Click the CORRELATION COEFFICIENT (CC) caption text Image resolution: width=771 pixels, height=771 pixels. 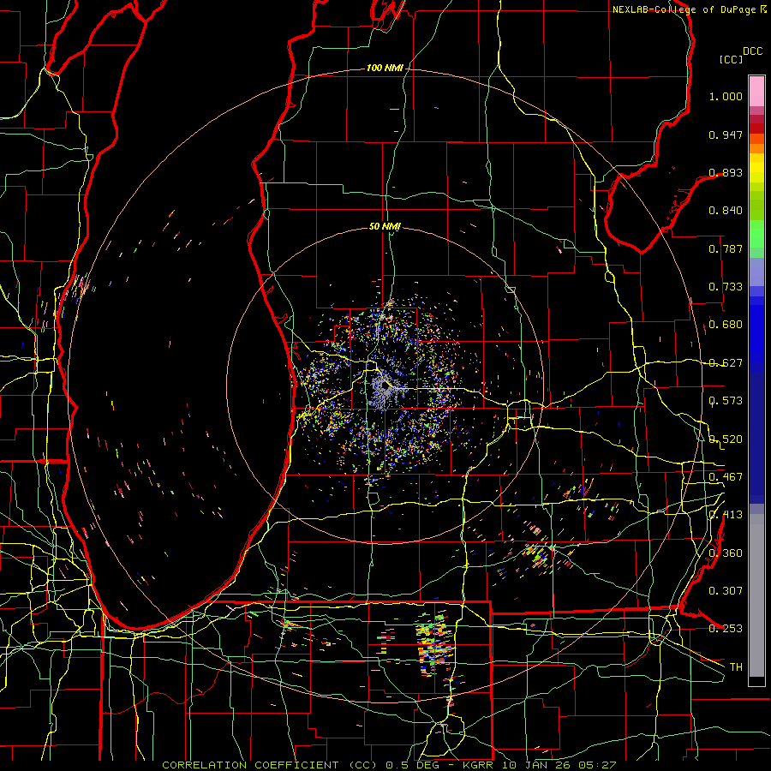(x=270, y=765)
